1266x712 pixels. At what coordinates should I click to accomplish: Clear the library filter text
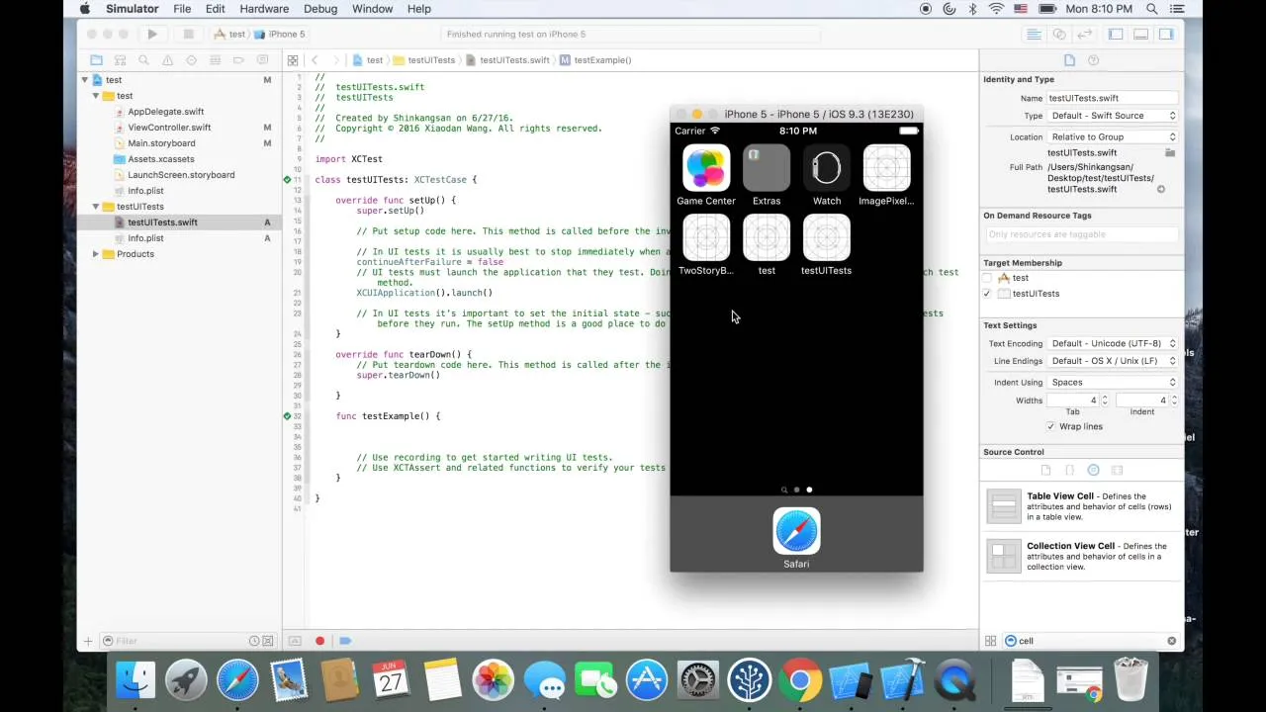tap(1172, 641)
